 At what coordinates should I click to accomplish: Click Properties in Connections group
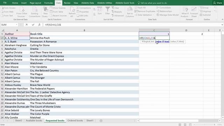pos(83,12)
